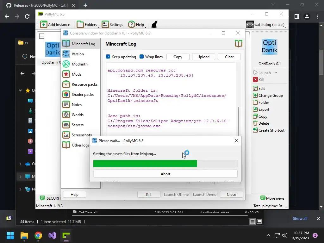Viewport: 324px width, 243px height.
Task: Open the Help toolbar dropdown
Action: (x=137, y=25)
